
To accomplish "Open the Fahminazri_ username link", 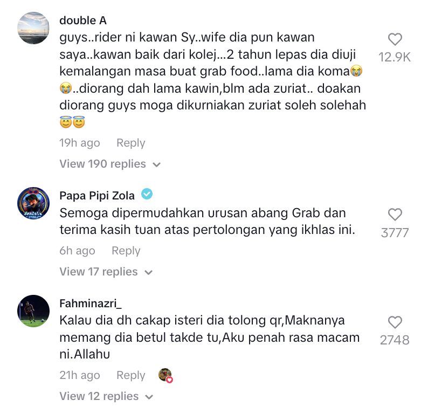I will point(91,303).
